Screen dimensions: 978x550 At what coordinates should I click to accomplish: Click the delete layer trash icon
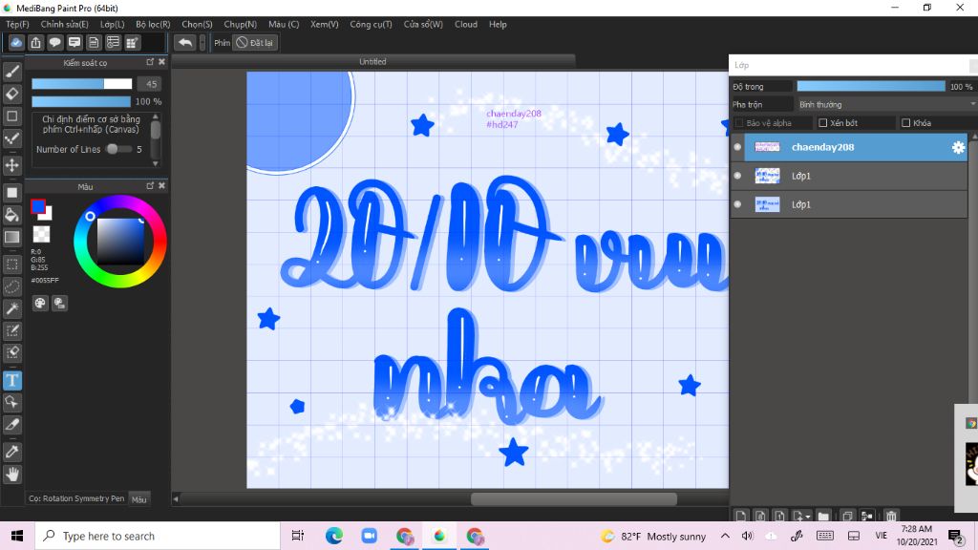tap(891, 516)
